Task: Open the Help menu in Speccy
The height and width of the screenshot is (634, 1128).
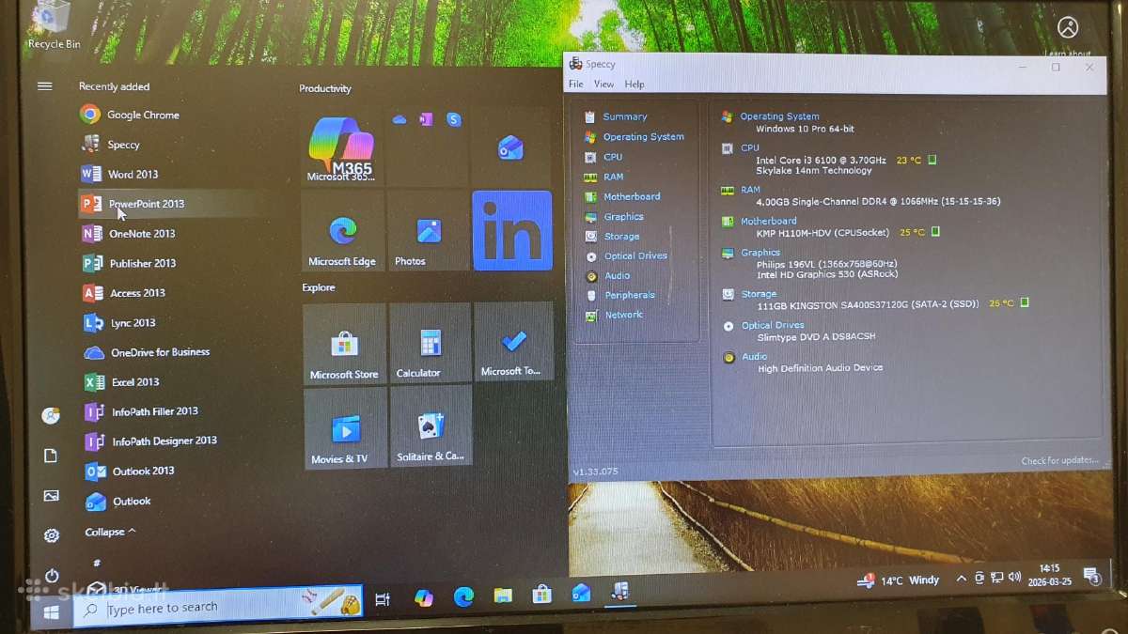Action: point(634,85)
